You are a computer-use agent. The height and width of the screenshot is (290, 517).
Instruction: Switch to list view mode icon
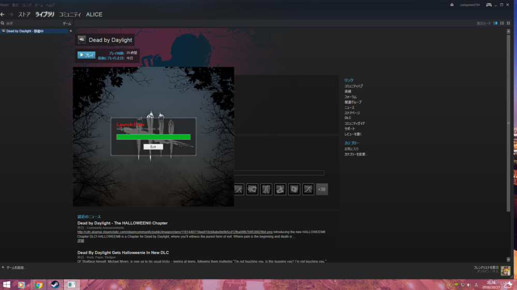point(501,23)
